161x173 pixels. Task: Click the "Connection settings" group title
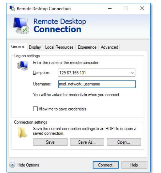[x=31, y=122]
